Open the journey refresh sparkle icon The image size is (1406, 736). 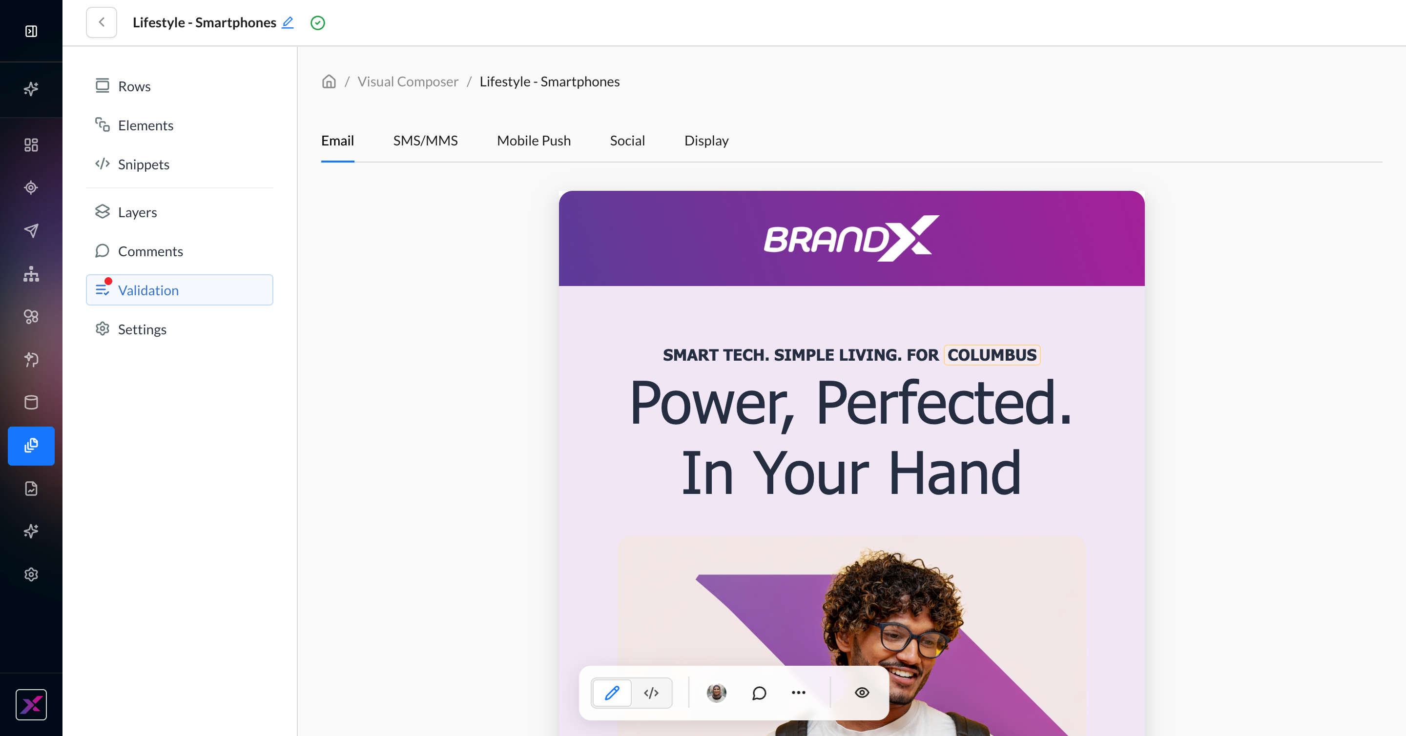tap(31, 360)
